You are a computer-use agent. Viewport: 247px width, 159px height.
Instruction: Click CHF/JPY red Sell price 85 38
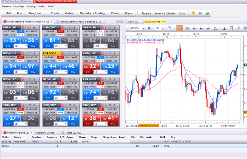91,118
